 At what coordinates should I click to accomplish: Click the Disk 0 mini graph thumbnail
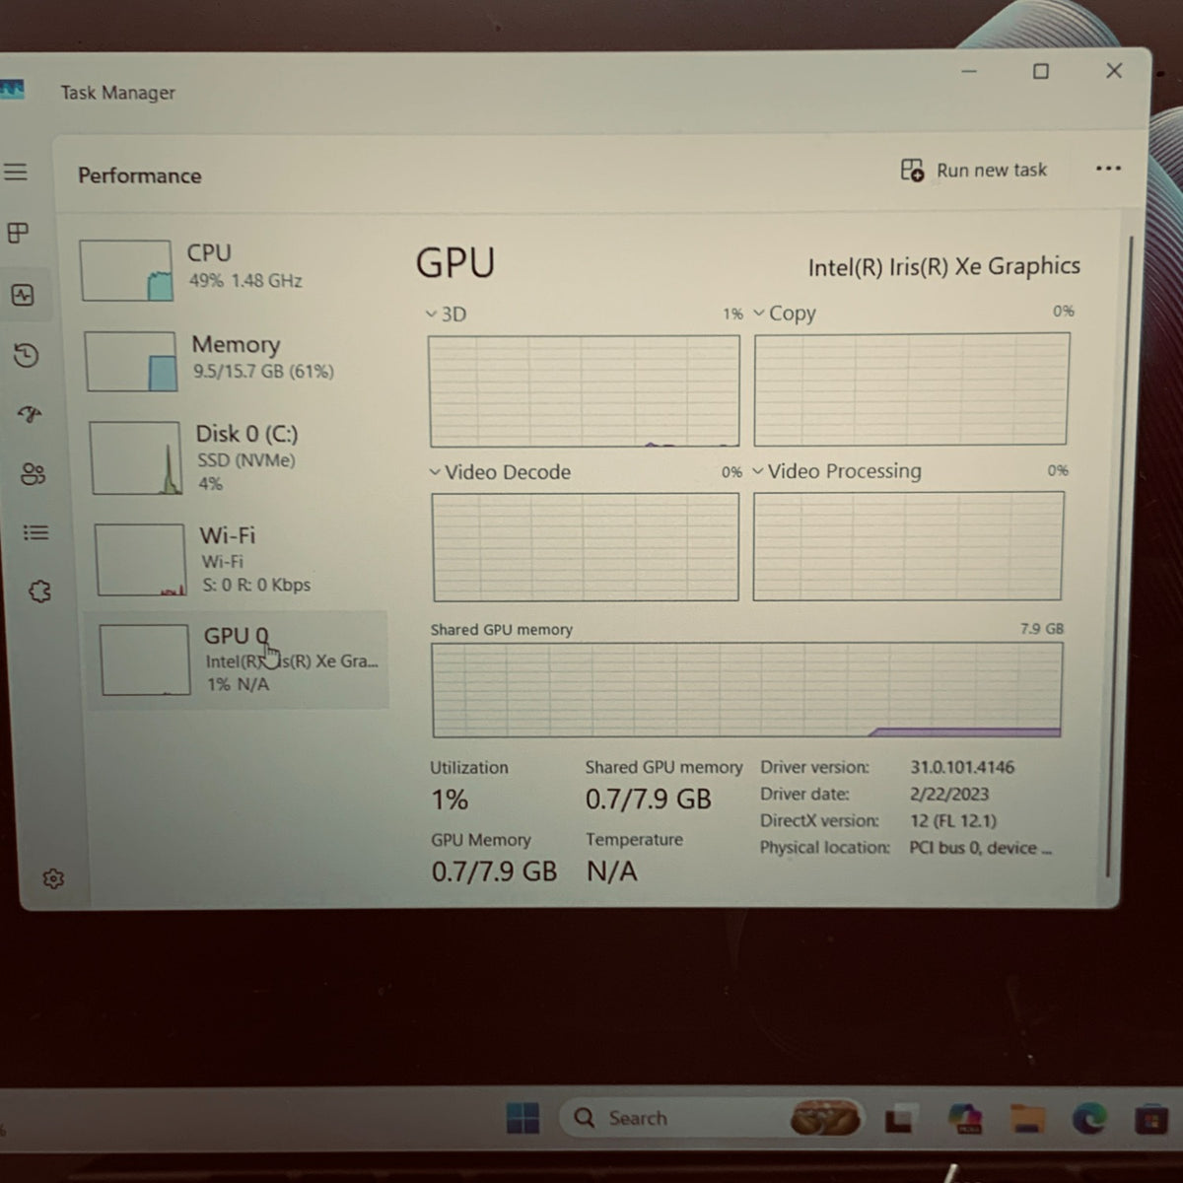point(136,458)
